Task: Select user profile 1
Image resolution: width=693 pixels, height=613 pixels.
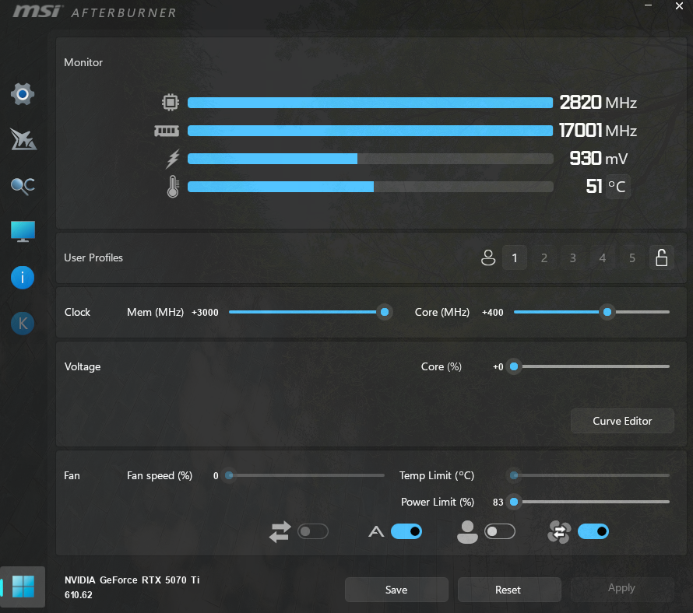Action: (x=515, y=257)
